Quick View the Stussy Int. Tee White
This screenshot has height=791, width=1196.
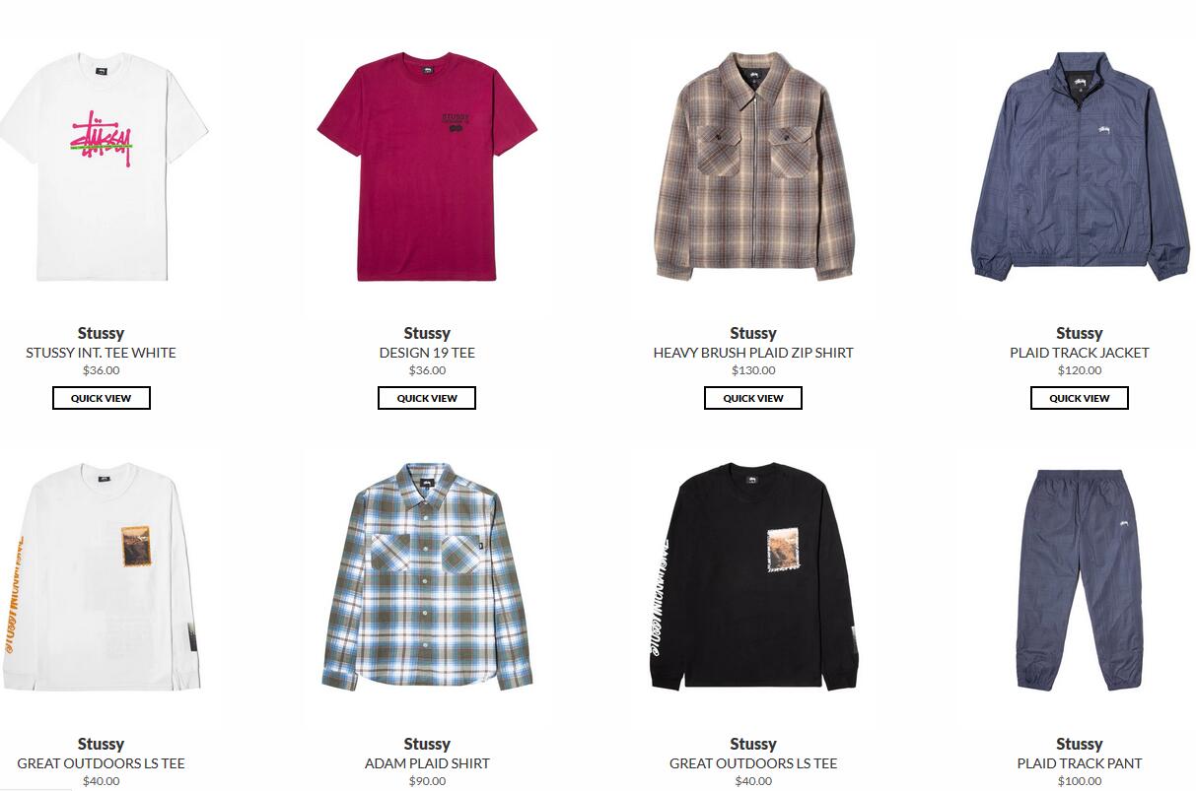coord(102,398)
